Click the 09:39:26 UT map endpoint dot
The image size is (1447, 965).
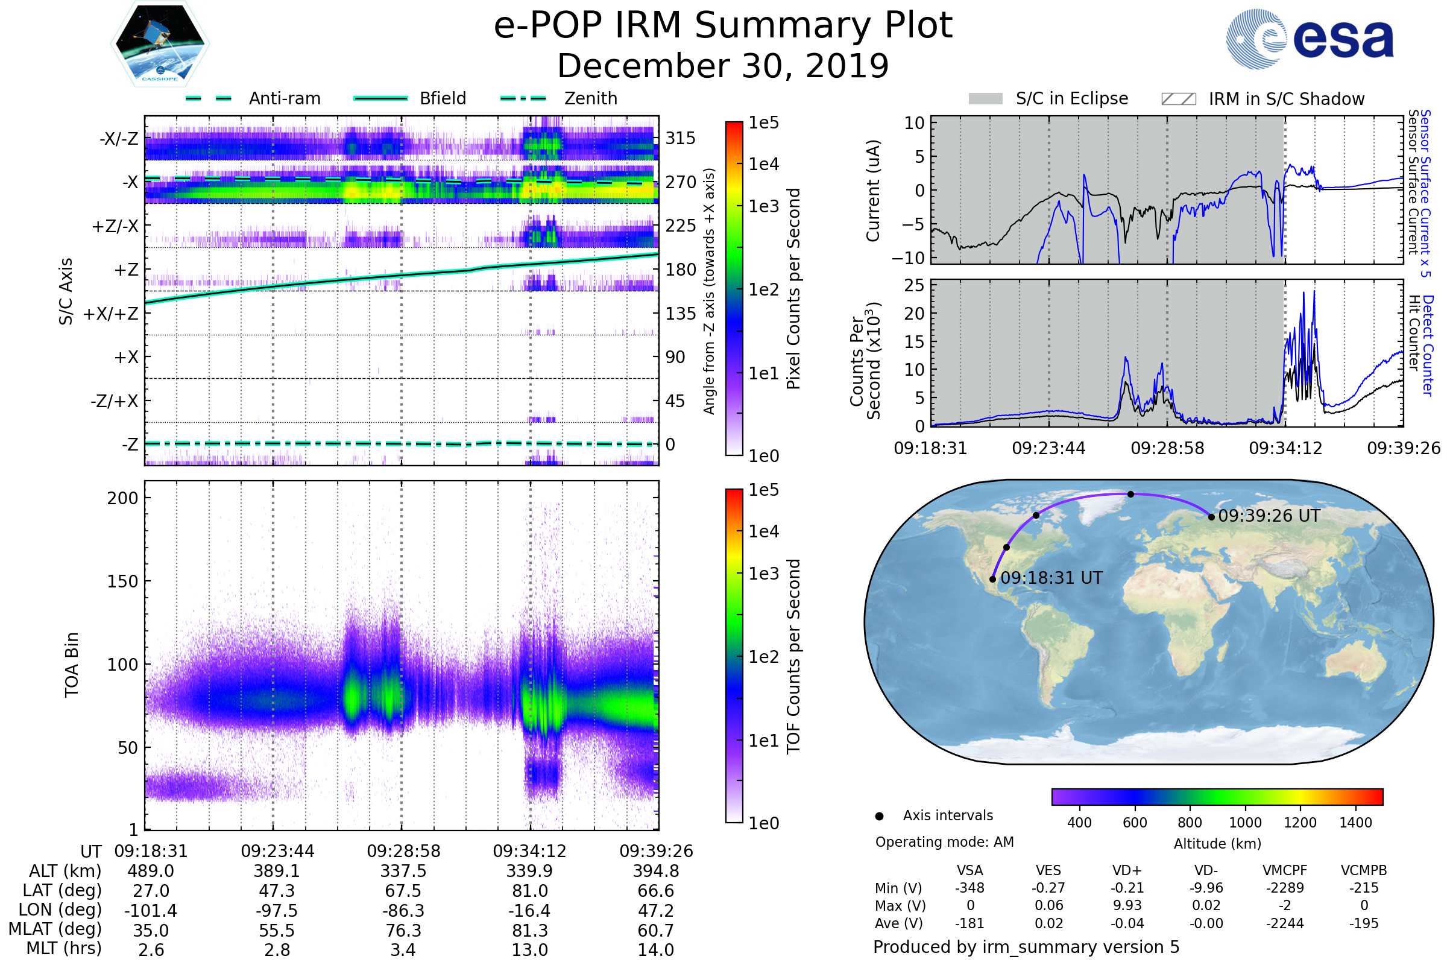click(1211, 517)
